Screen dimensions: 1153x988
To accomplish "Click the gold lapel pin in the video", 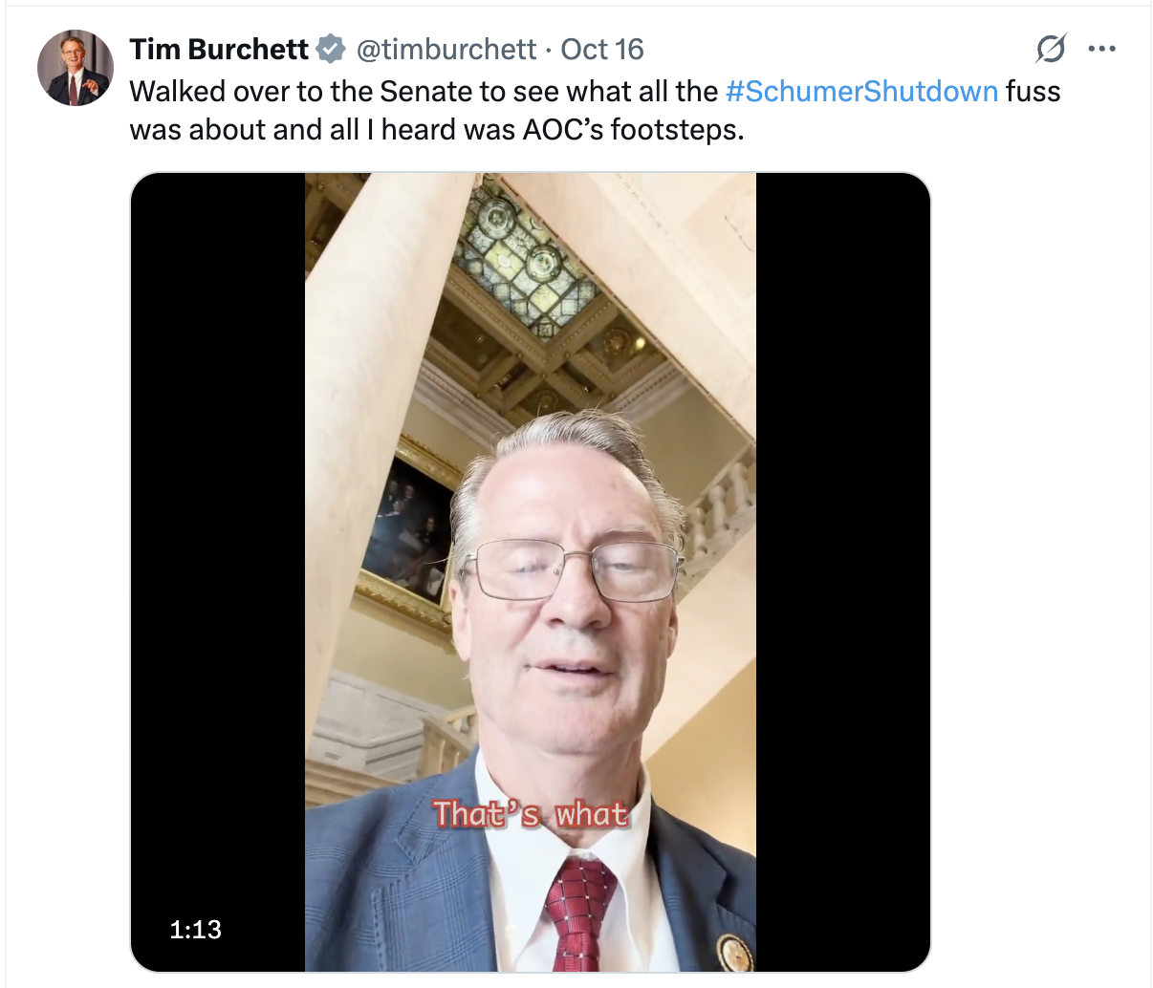I will pyautogui.click(x=735, y=952).
